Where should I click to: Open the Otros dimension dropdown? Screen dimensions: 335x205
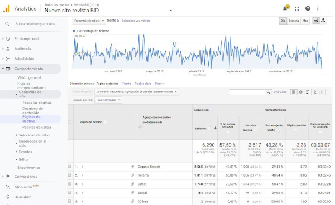pos(160,84)
